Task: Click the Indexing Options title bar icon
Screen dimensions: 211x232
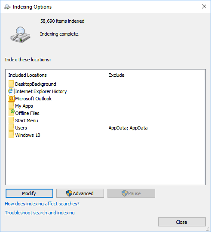Action: (x=7, y=7)
